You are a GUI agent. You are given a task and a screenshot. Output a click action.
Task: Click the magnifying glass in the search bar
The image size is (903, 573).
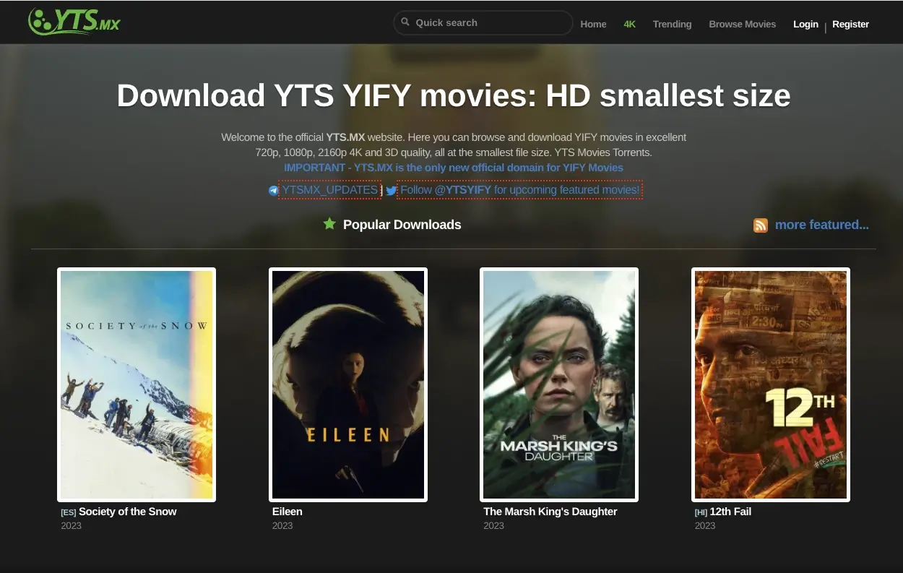click(x=406, y=22)
